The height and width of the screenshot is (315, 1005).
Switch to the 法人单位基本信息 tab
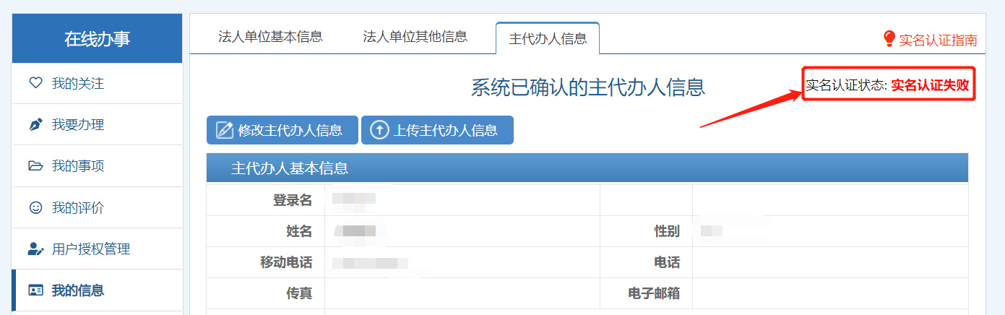270,37
